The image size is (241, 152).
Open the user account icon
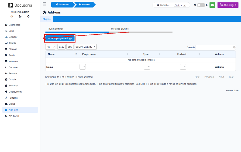[x=20, y=16]
